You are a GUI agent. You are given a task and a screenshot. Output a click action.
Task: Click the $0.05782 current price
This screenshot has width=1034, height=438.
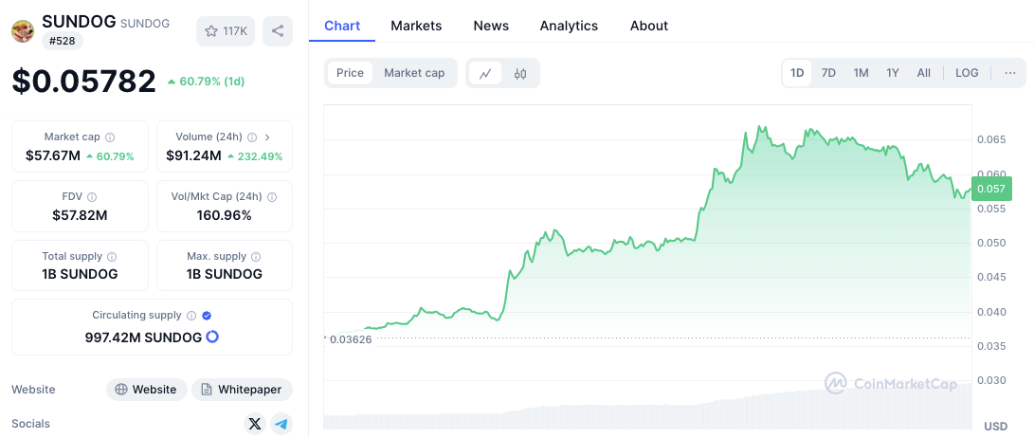83,82
